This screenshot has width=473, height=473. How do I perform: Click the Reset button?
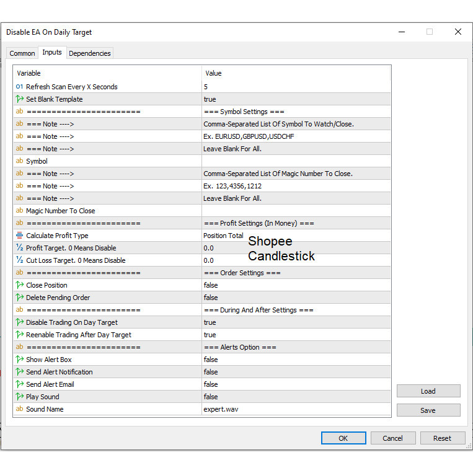tap(442, 438)
